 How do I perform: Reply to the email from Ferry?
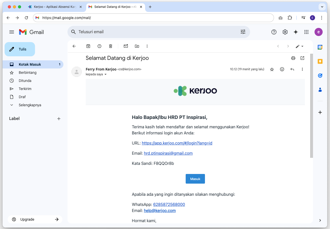(292, 69)
